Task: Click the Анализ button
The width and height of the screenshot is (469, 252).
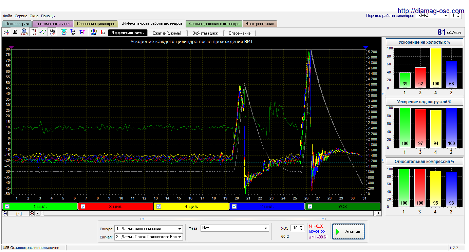Action: (349, 232)
